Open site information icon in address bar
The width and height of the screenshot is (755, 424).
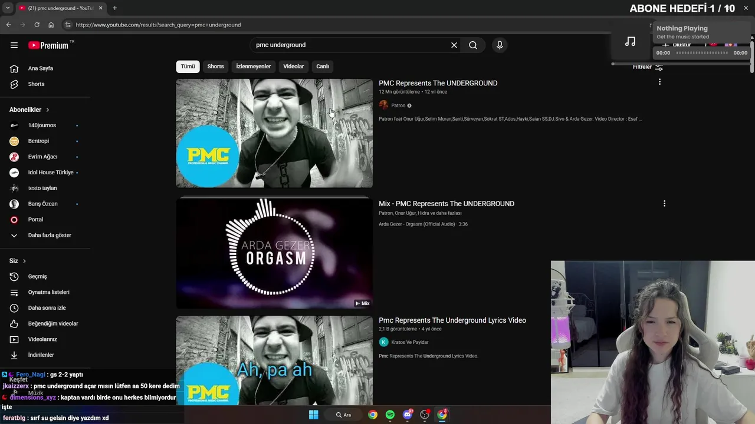tap(68, 25)
